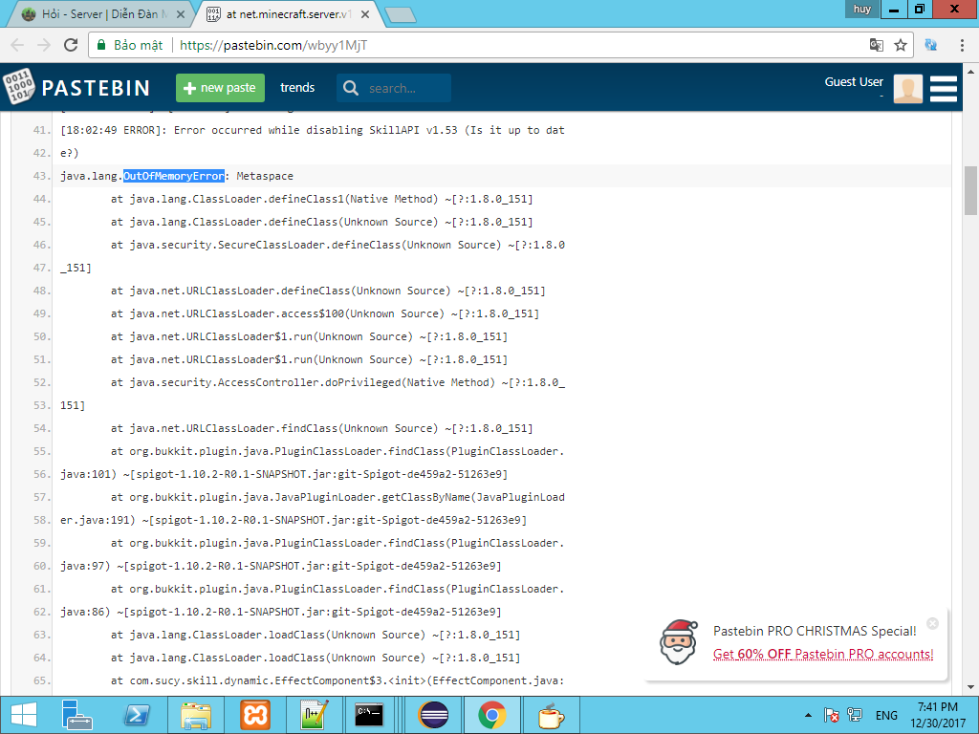Click the search magnifier icon
Image resolution: width=979 pixels, height=734 pixels.
[x=351, y=88]
